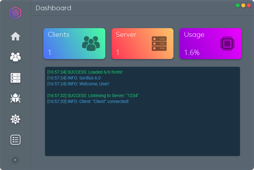Click the Clients card
The image size is (254, 170).
click(74, 44)
